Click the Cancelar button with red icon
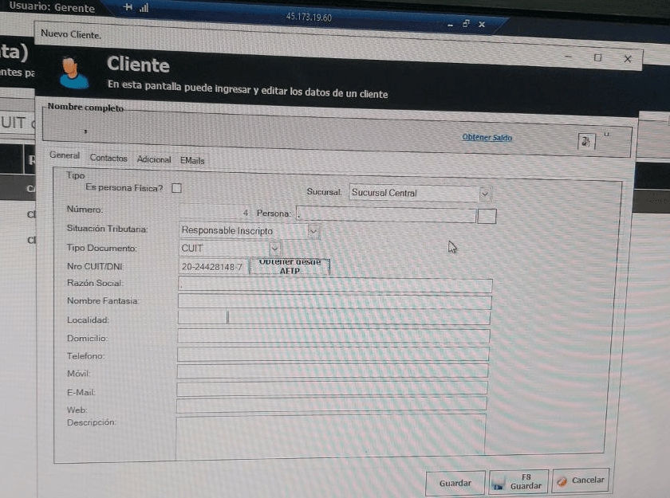The image size is (670, 498). (581, 480)
